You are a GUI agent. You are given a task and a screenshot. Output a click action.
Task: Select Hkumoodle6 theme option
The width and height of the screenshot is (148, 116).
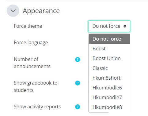click(109, 88)
